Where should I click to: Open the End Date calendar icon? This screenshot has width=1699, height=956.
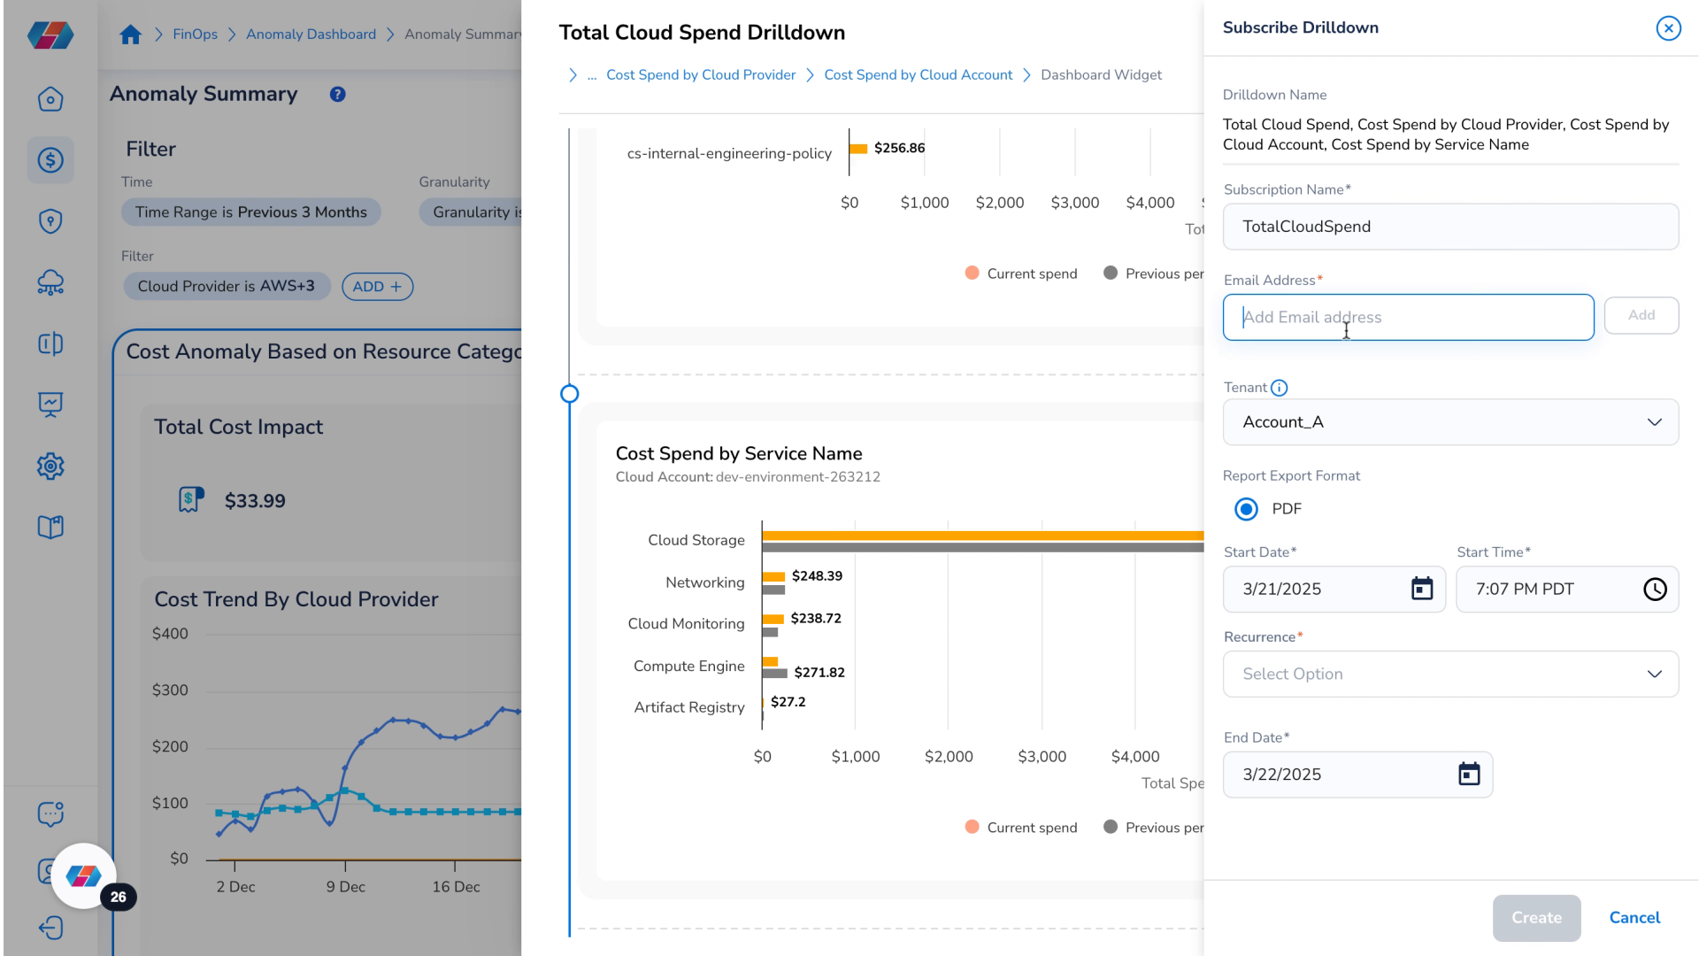[1469, 774]
